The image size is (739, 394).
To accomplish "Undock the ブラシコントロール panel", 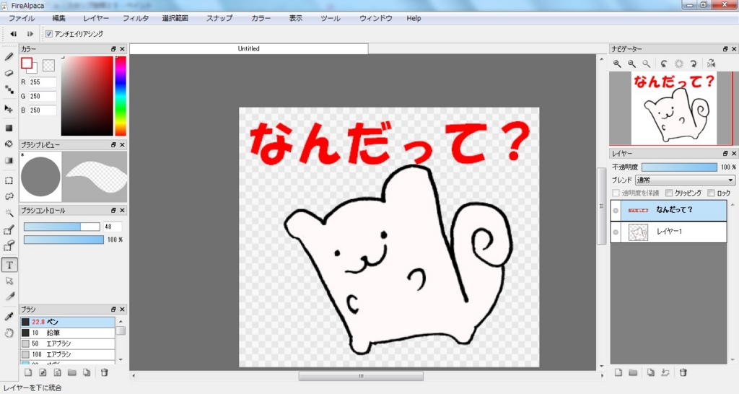I will (x=113, y=210).
